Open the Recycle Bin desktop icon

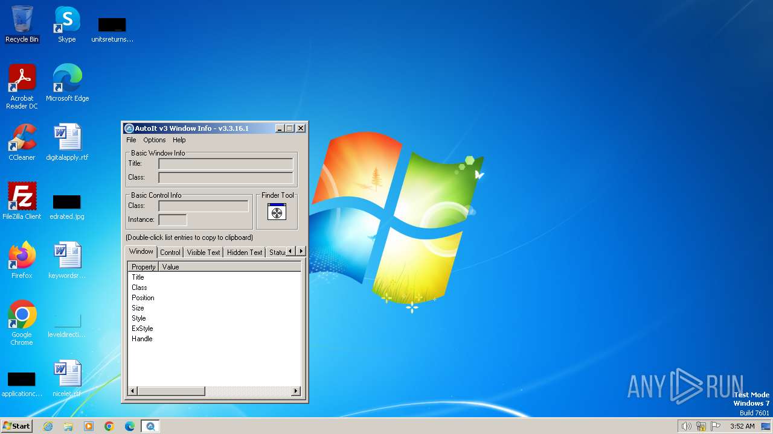pyautogui.click(x=22, y=25)
